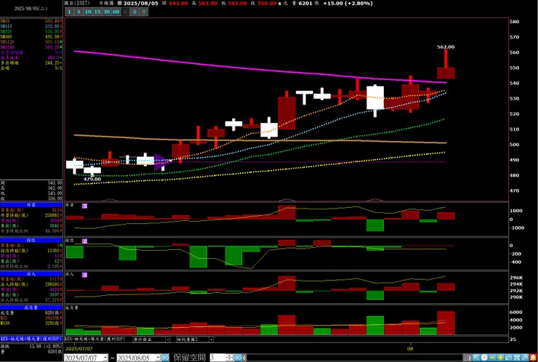The image size is (538, 362).
Task: Select the monthly timeframe button
Action: click(144, 12)
